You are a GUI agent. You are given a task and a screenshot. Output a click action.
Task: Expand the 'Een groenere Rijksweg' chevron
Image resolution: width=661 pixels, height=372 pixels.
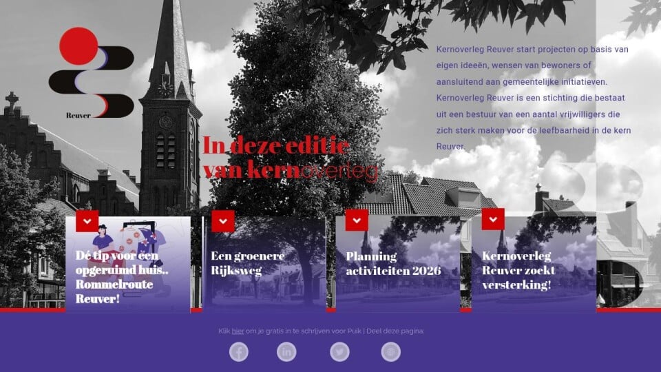[223, 221]
